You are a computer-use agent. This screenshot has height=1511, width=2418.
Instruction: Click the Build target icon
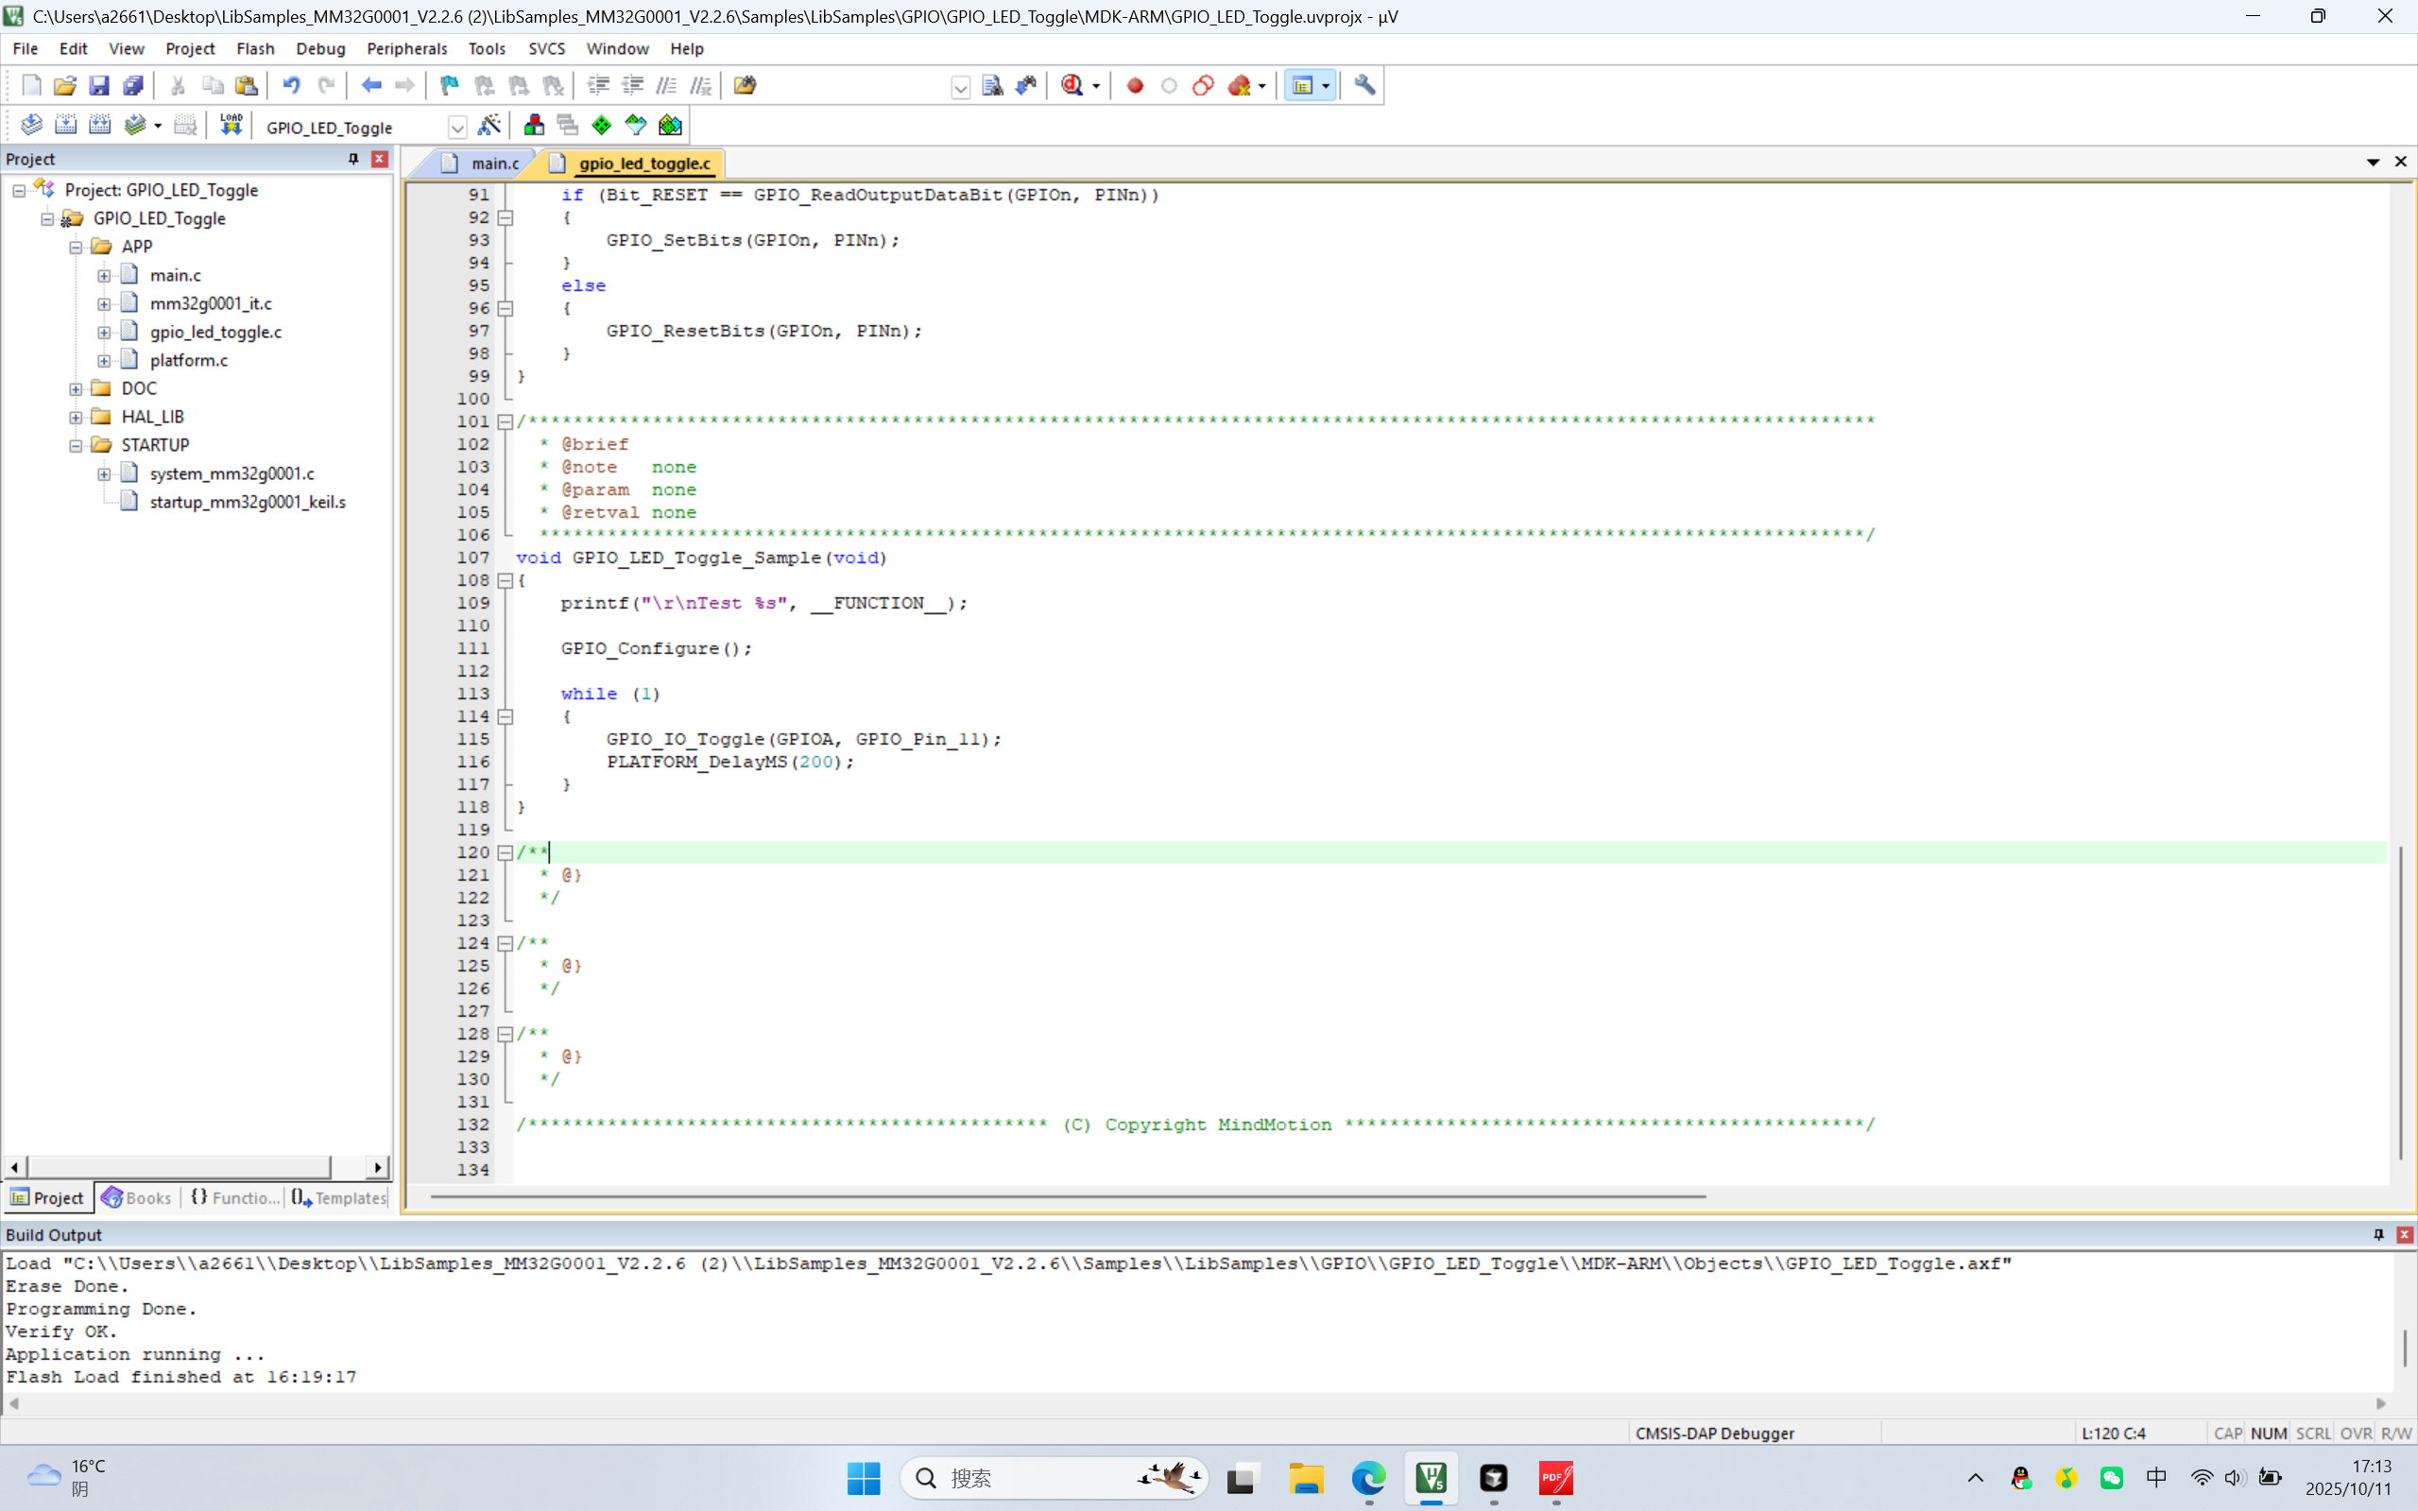(x=66, y=125)
